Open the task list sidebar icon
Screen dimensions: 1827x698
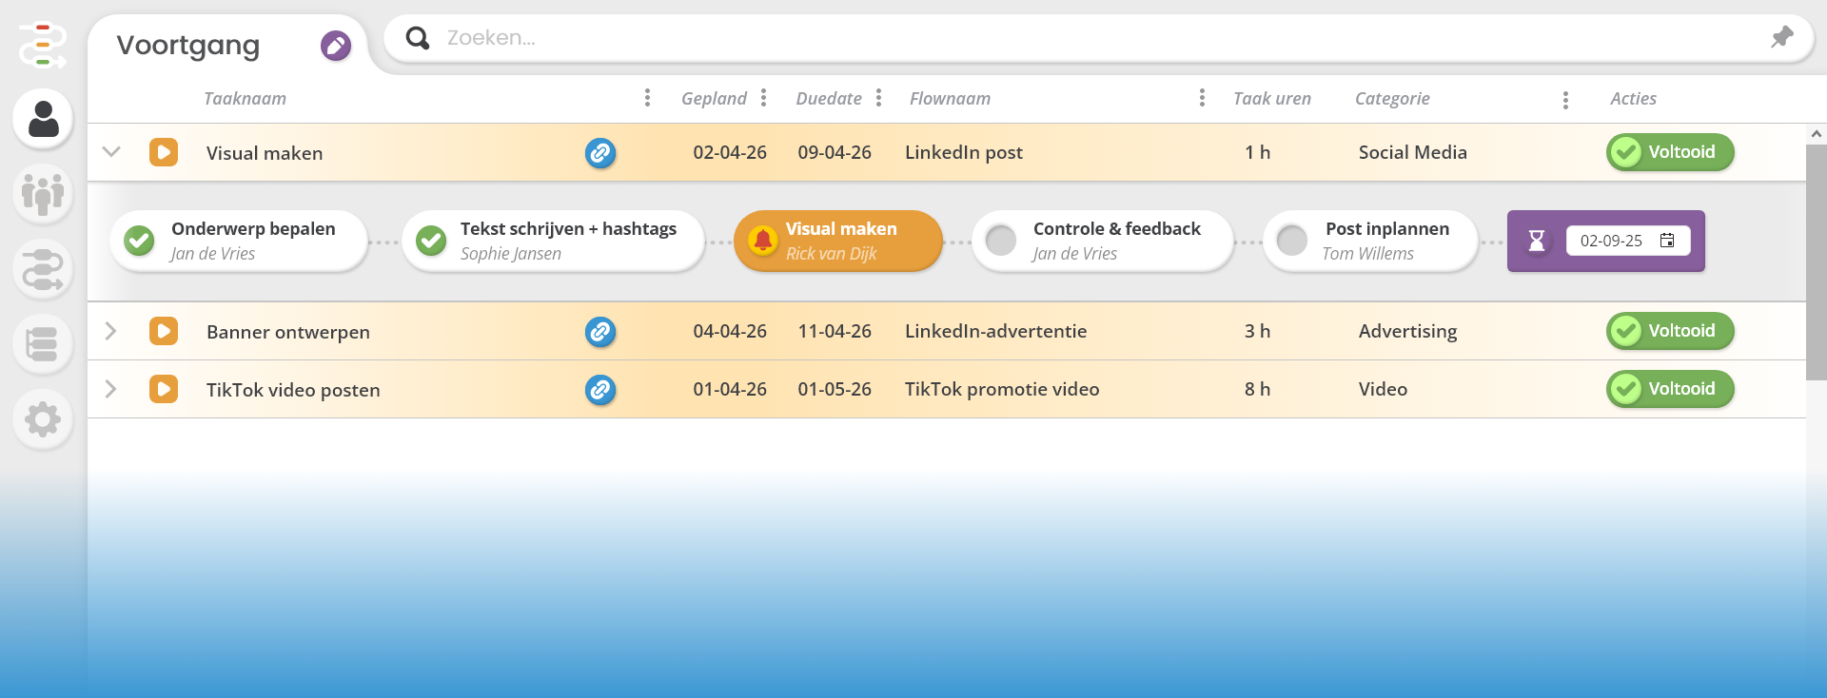click(43, 343)
